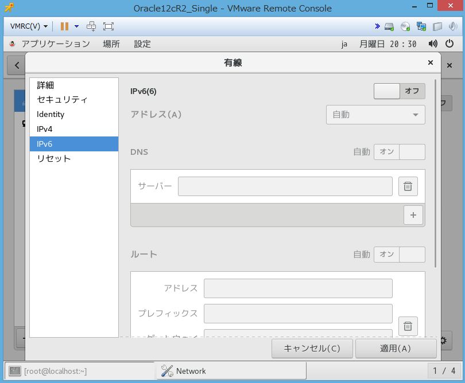Open the 設定 menu

142,44
